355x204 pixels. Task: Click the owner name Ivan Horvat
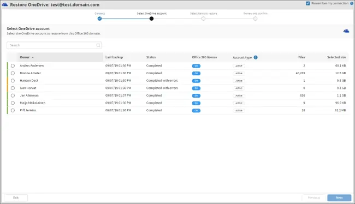pyautogui.click(x=28, y=88)
